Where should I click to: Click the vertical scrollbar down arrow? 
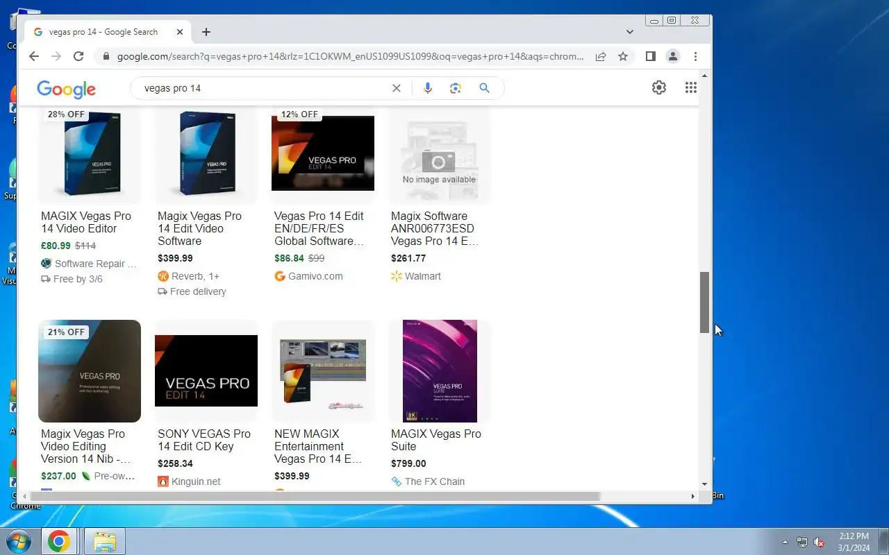click(x=704, y=484)
